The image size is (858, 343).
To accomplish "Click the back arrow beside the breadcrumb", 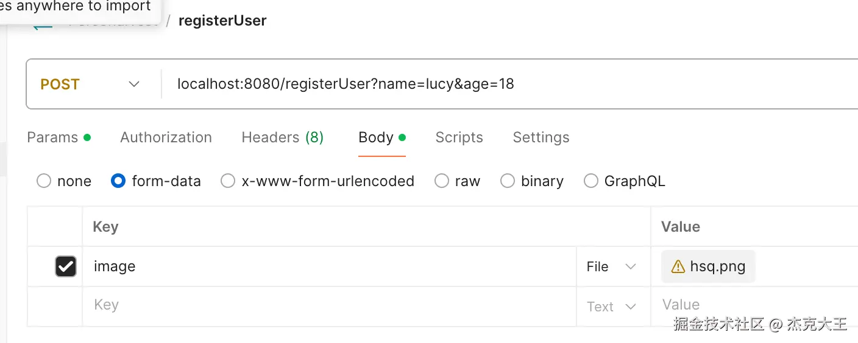I will [x=41, y=26].
